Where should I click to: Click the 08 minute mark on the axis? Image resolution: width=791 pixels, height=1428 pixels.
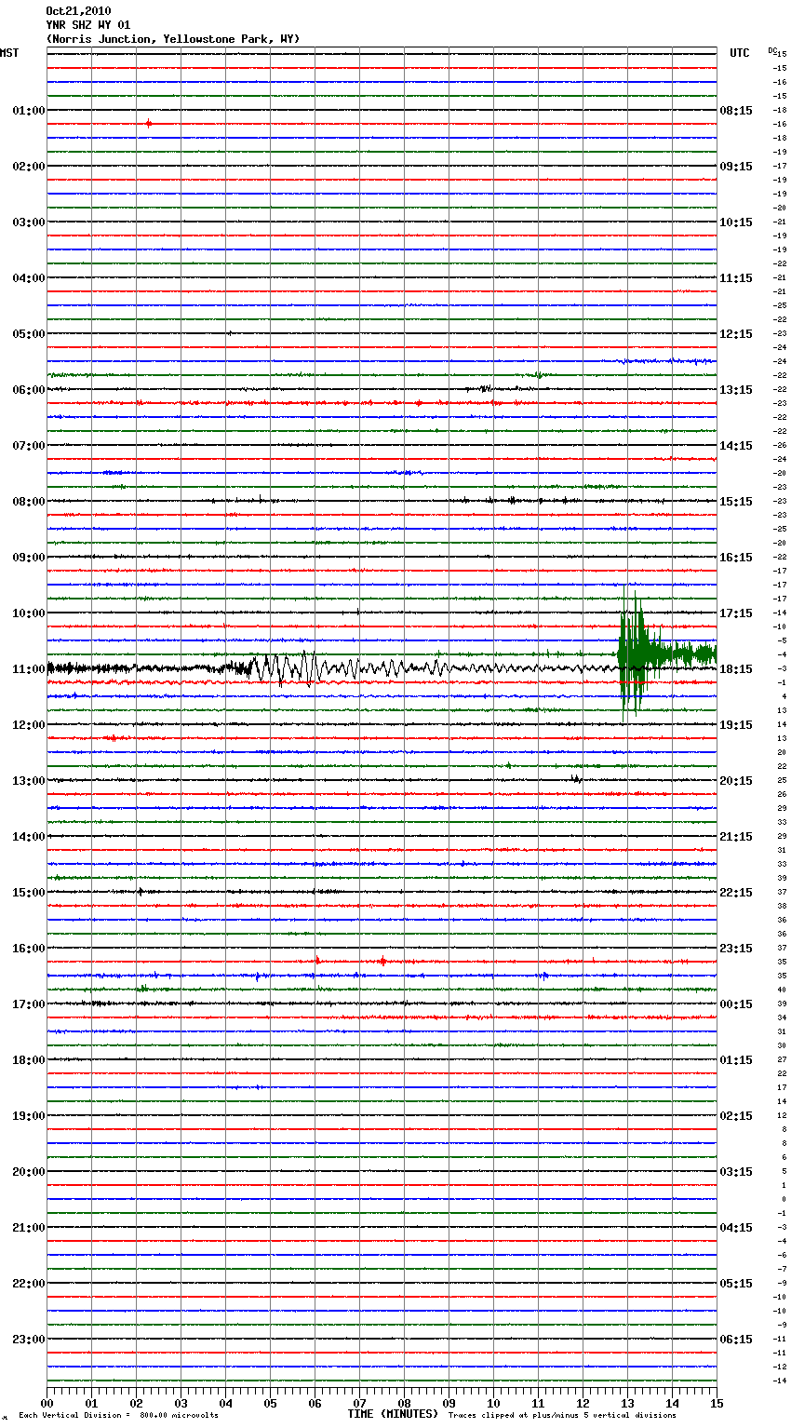(x=404, y=1403)
